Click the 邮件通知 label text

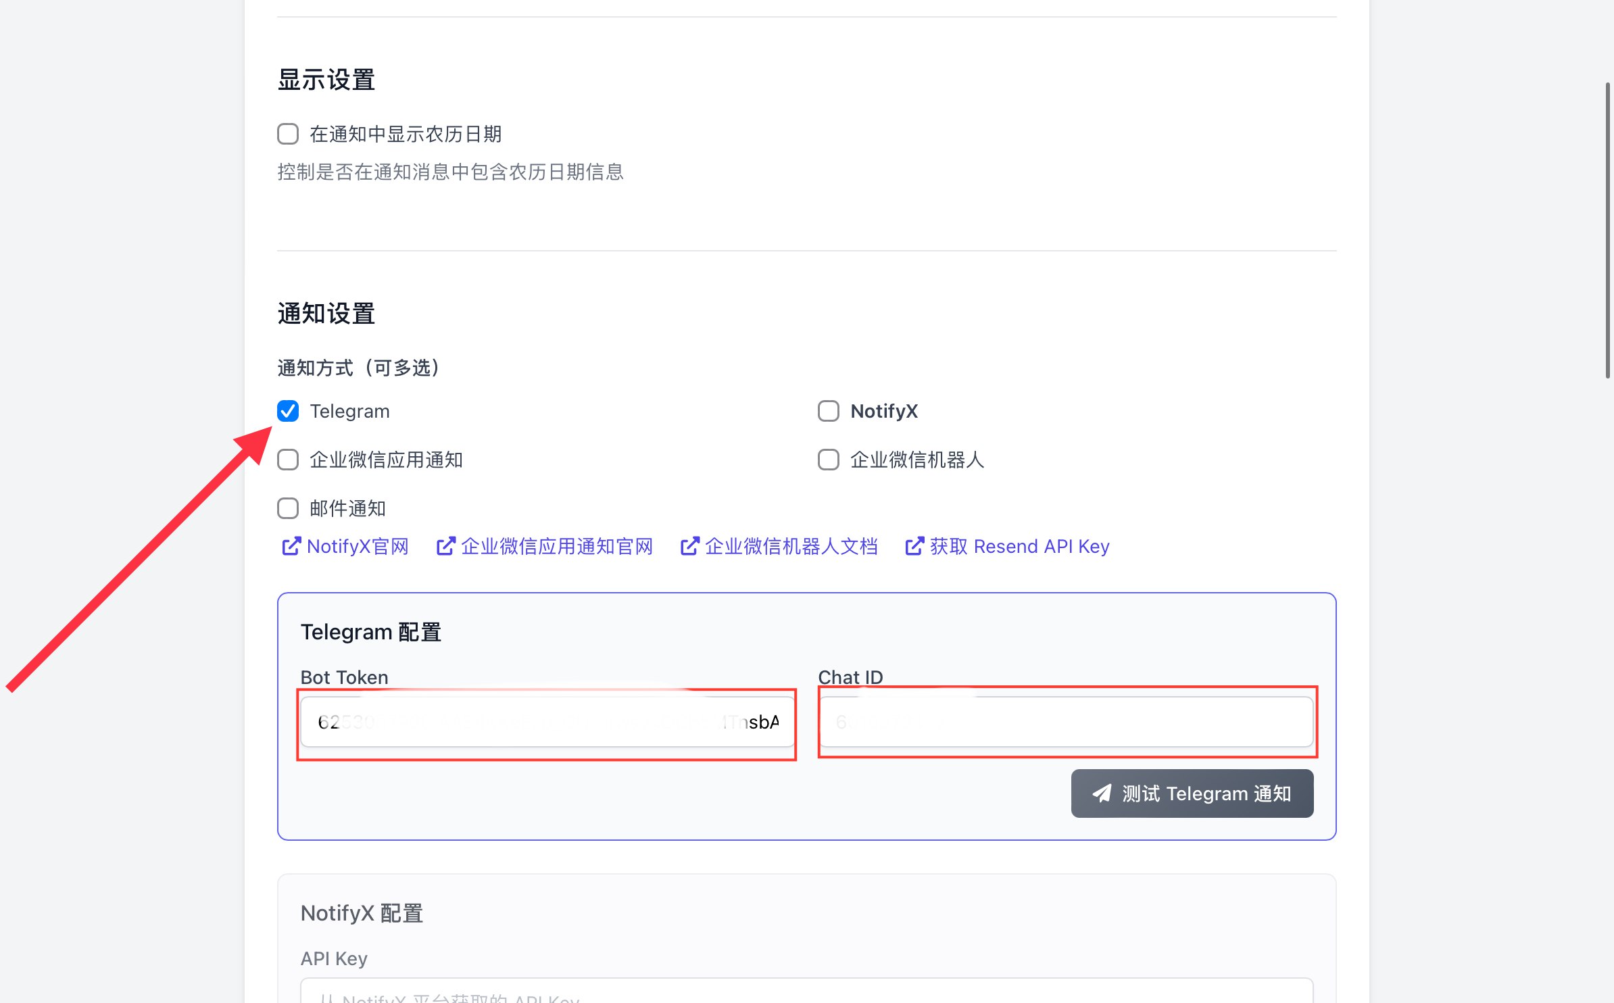348,508
